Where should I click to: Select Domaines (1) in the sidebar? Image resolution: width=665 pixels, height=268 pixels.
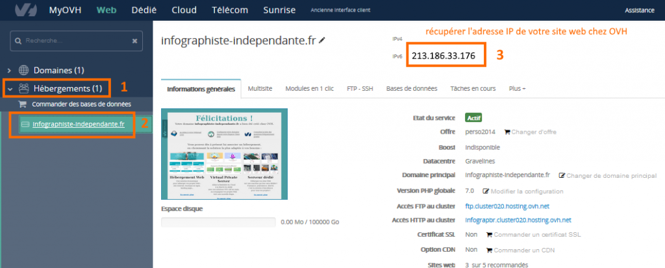(x=59, y=70)
